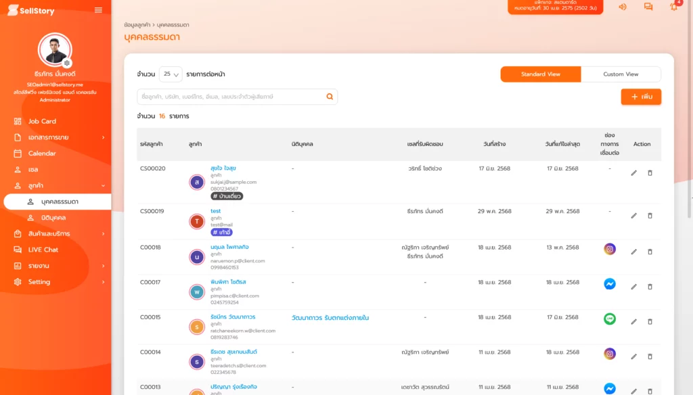Delete customer CS00019 with trash icon
The image size is (693, 395).
pos(650,216)
